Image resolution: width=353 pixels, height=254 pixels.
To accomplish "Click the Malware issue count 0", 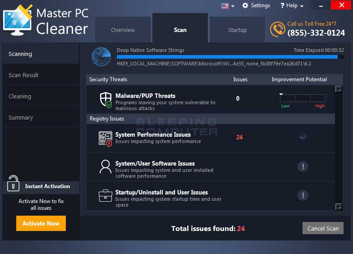I will (238, 98).
